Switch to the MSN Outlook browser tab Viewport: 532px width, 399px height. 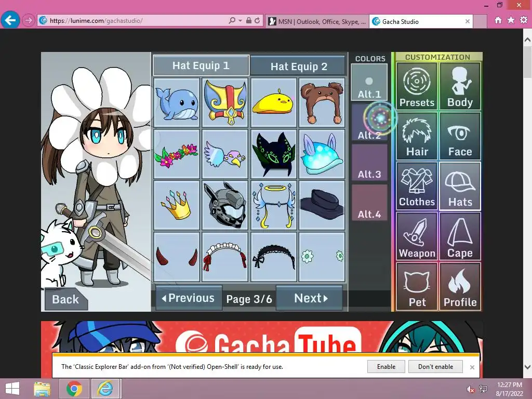[x=317, y=21]
